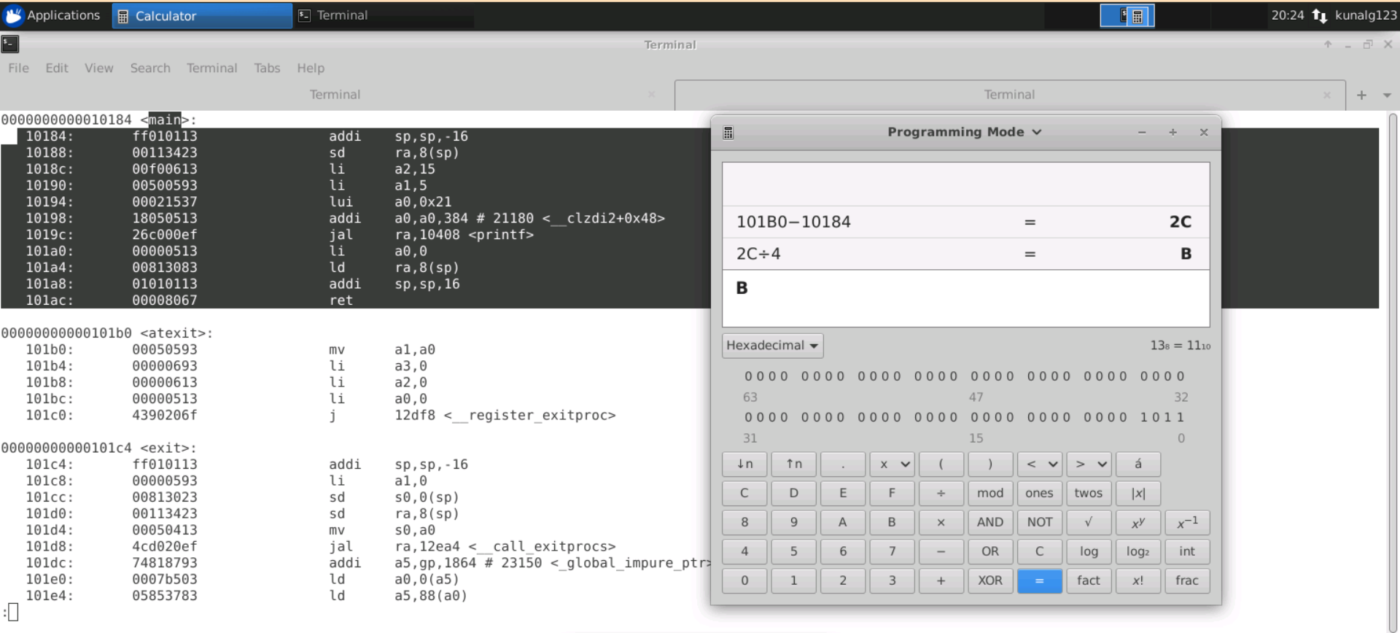1400x633 pixels.
Task: Close the first Terminal tab
Action: 652,95
